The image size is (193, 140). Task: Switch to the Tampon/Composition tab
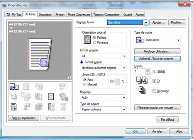pyautogui.click(x=107, y=15)
